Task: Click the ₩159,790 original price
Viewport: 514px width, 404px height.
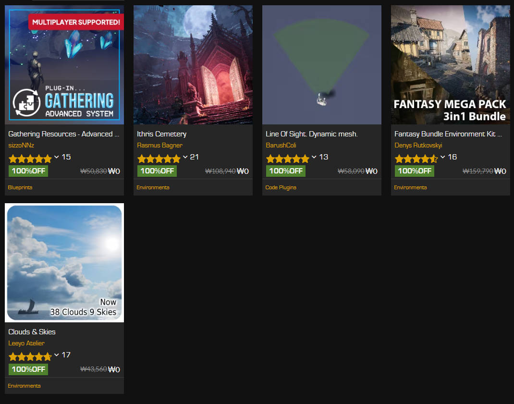Action: pyautogui.click(x=478, y=171)
